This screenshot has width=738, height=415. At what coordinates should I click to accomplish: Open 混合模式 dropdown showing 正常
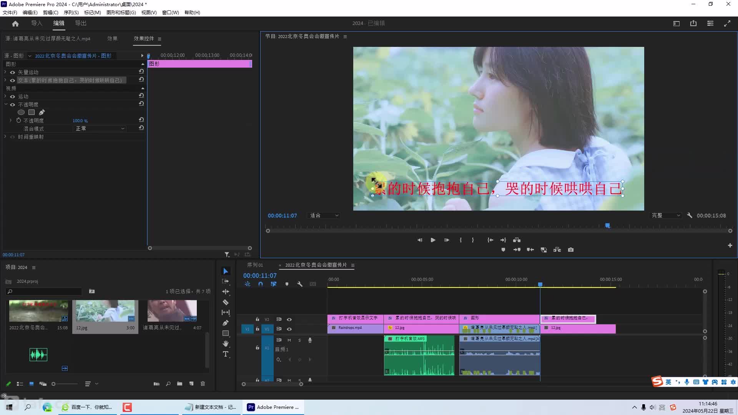100,128
